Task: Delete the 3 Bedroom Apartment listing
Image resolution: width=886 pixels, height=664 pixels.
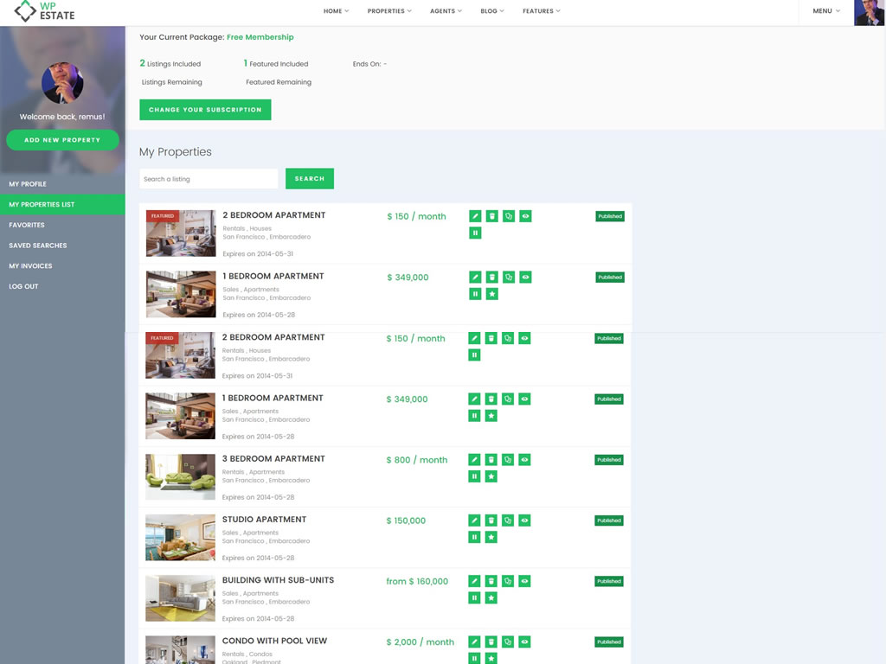Action: pos(491,460)
